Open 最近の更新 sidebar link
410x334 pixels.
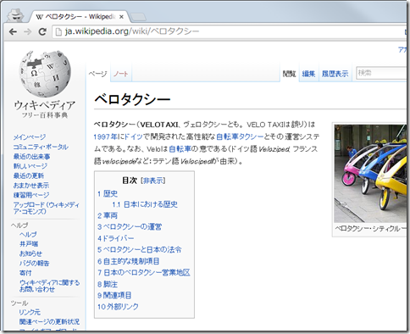[x=29, y=175]
